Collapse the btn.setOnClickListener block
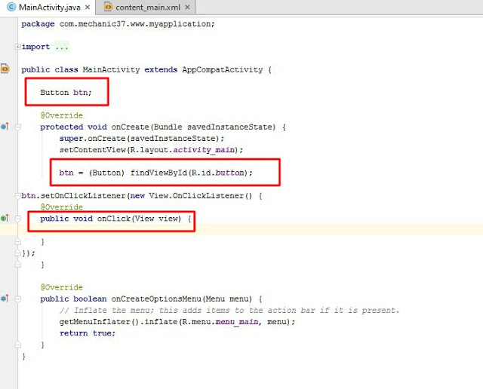The height and width of the screenshot is (389, 483). (x=18, y=196)
